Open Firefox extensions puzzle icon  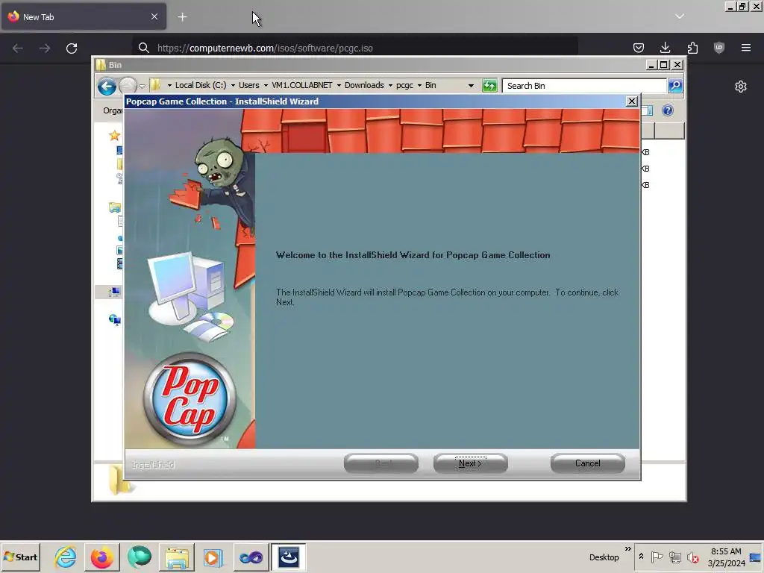point(692,48)
